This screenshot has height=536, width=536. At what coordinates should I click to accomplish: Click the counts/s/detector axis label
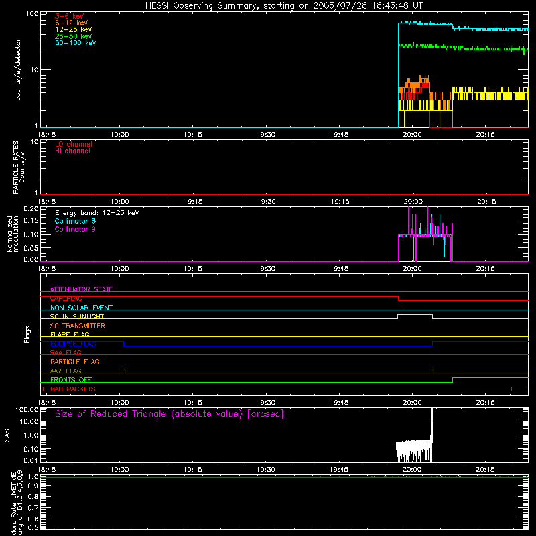(18, 70)
